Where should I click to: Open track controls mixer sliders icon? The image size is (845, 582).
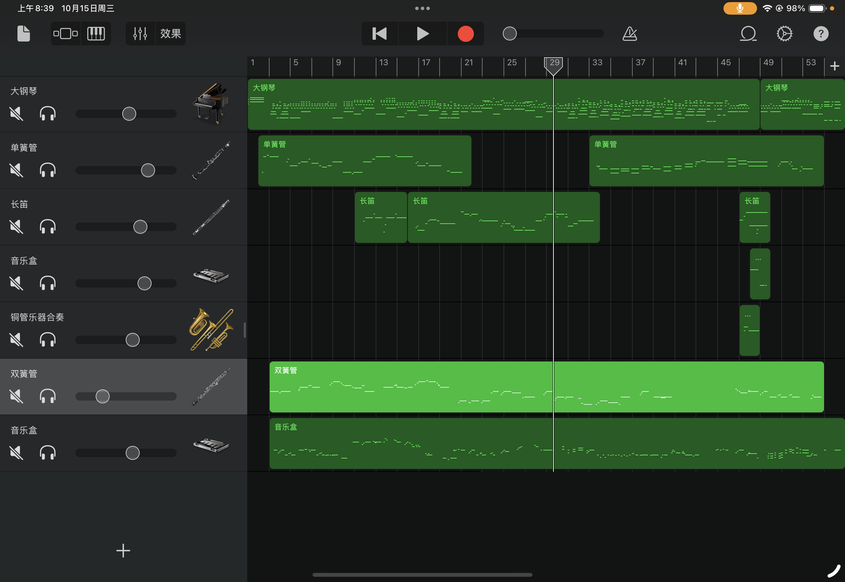point(140,33)
